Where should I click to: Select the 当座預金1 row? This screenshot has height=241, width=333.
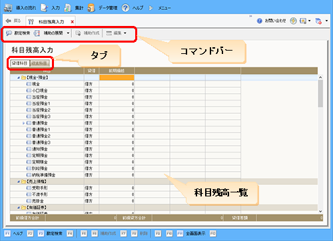[125, 104]
